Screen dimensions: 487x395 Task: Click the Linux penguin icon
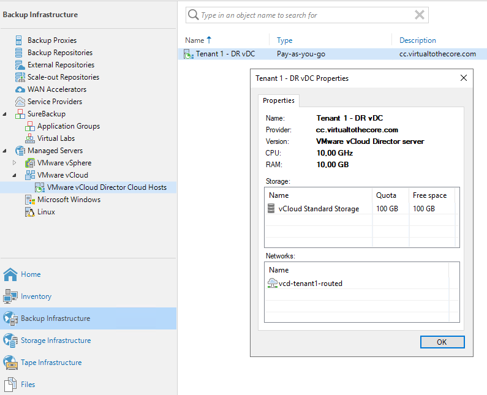[x=30, y=212]
